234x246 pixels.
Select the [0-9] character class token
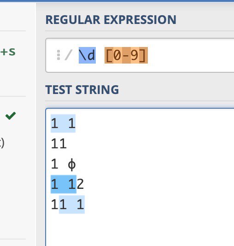click(x=126, y=55)
